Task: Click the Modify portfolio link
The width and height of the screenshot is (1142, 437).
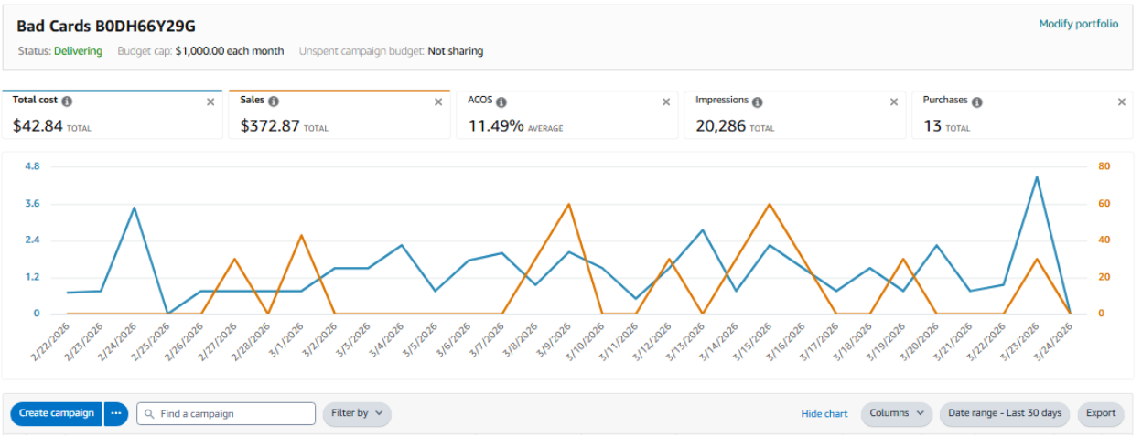Action: [1078, 24]
